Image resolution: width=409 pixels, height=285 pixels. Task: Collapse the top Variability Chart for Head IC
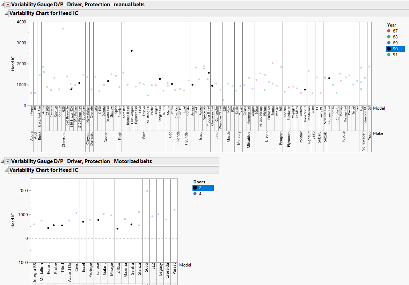(6, 13)
